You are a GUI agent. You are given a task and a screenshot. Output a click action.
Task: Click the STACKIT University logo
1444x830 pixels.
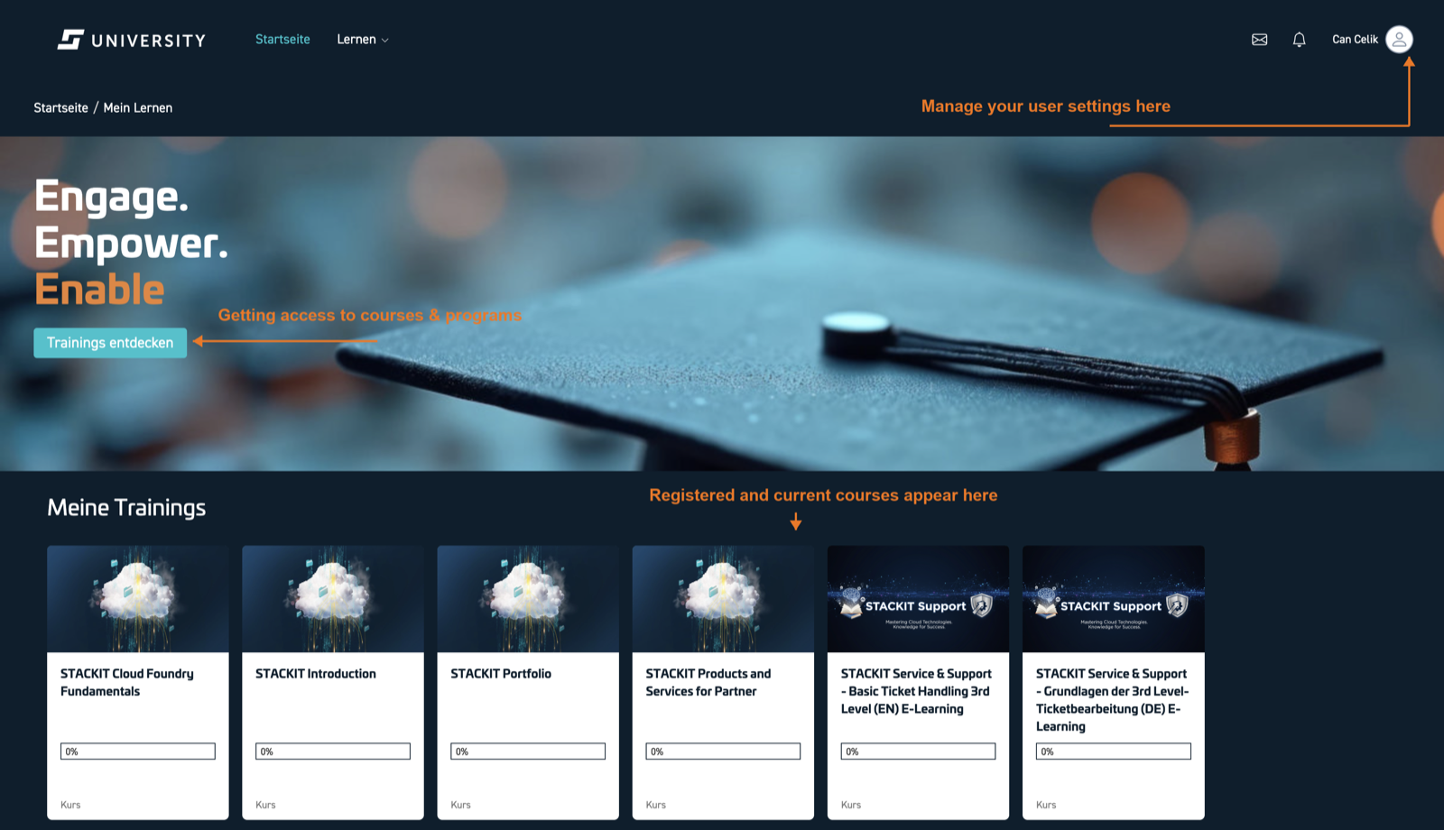coord(132,40)
